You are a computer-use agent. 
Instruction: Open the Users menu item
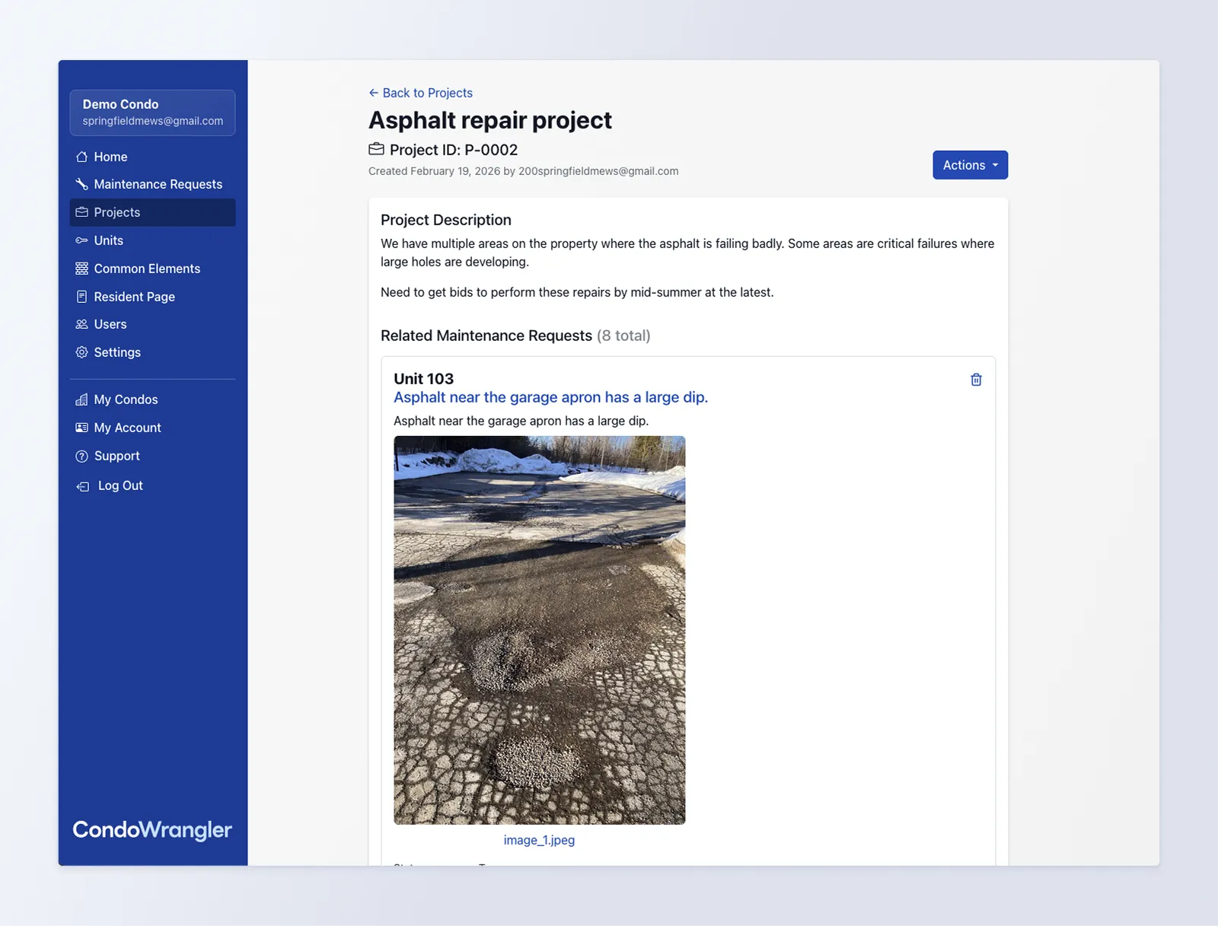click(x=152, y=324)
